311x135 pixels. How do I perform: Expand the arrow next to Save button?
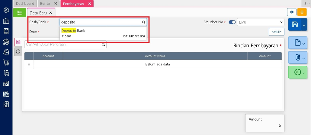pyautogui.click(x=304, y=25)
